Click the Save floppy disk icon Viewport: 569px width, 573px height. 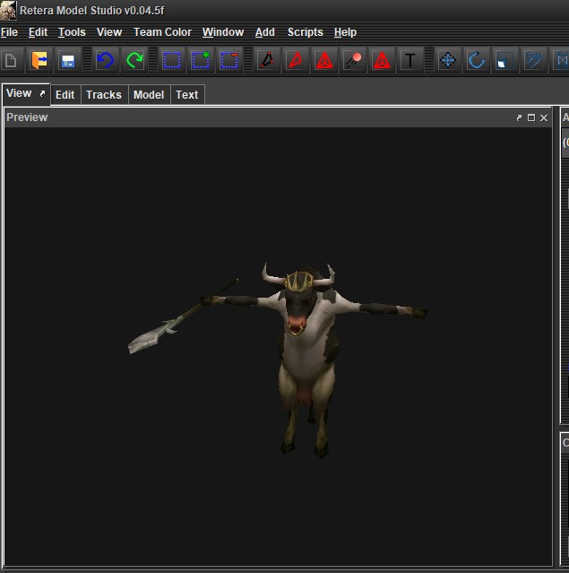click(x=68, y=60)
